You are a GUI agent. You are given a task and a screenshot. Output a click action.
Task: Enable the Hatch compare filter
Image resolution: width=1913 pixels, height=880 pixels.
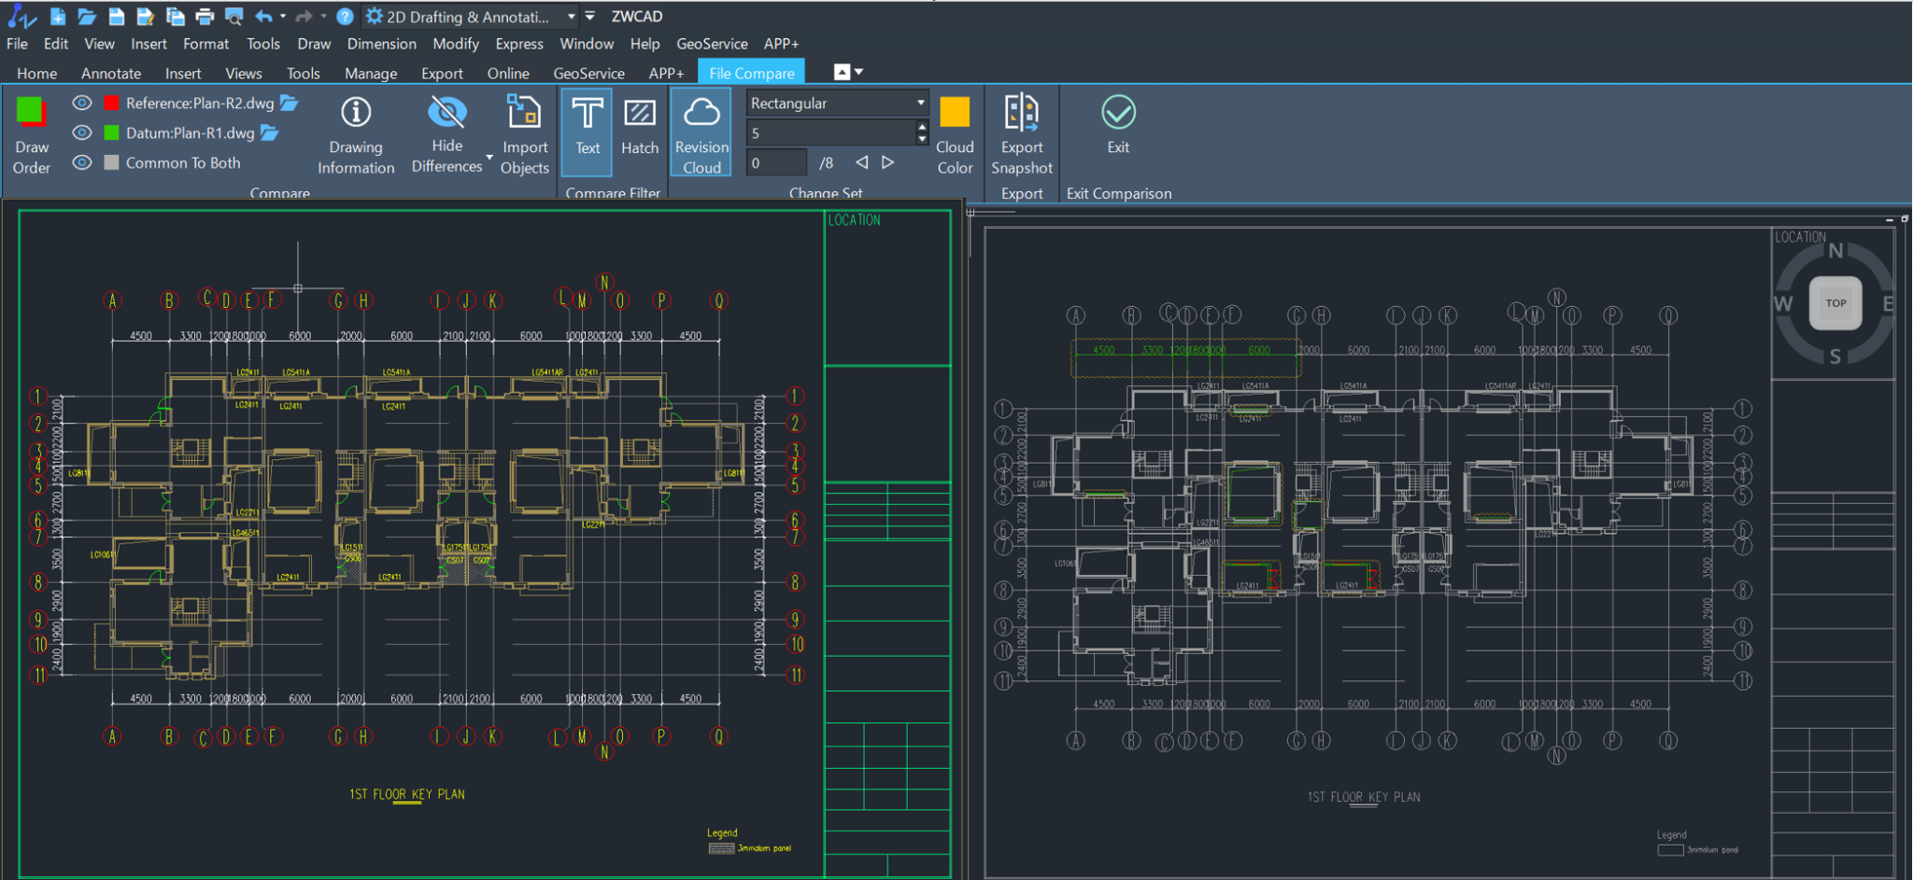coord(640,132)
